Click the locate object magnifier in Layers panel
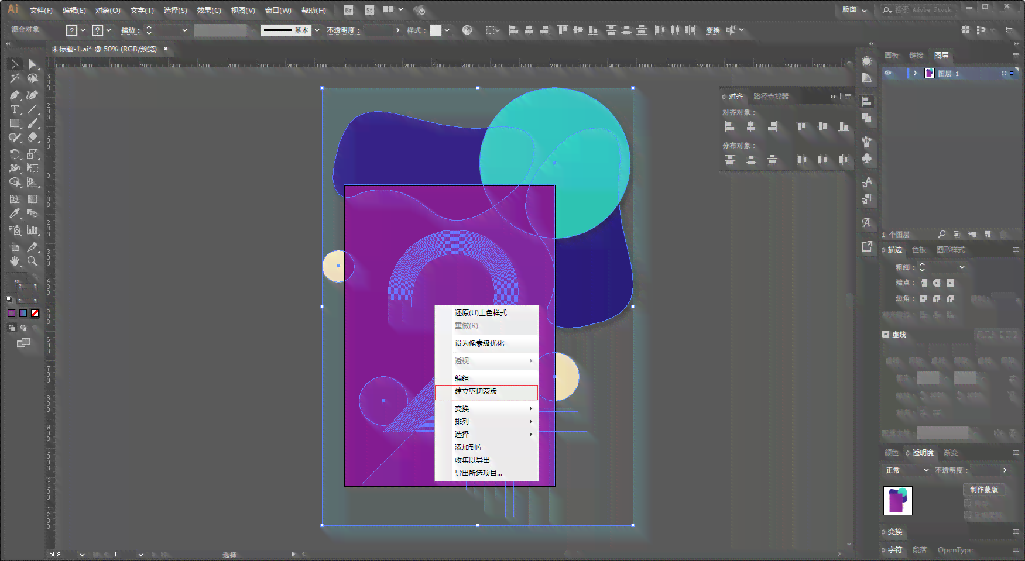 tap(941, 234)
